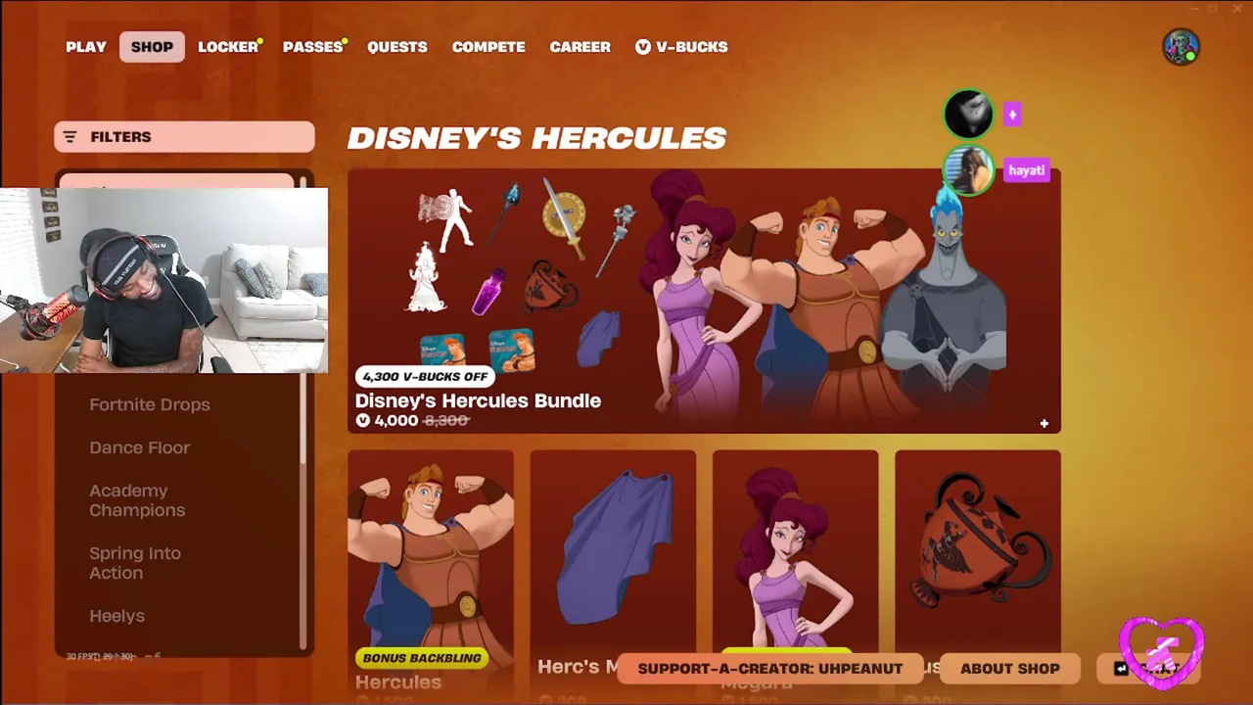Image resolution: width=1253 pixels, height=705 pixels.
Task: Jump to Academy Champions section
Action: (137, 500)
